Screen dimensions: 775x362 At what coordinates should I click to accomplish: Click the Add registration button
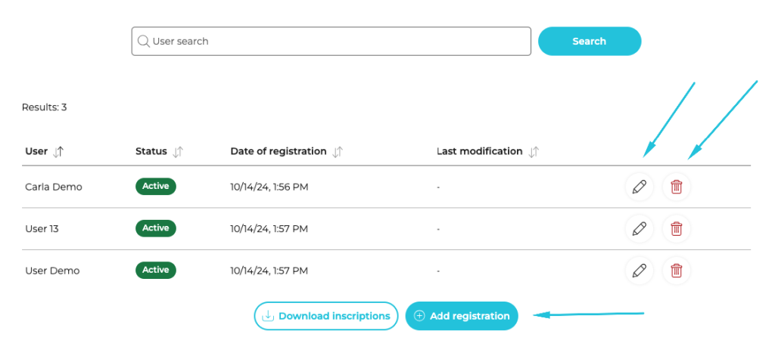(x=462, y=316)
